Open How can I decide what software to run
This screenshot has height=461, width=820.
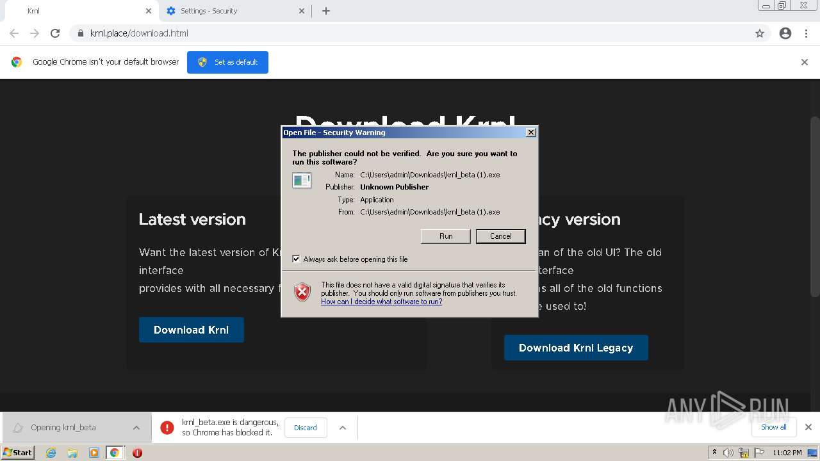tap(381, 302)
